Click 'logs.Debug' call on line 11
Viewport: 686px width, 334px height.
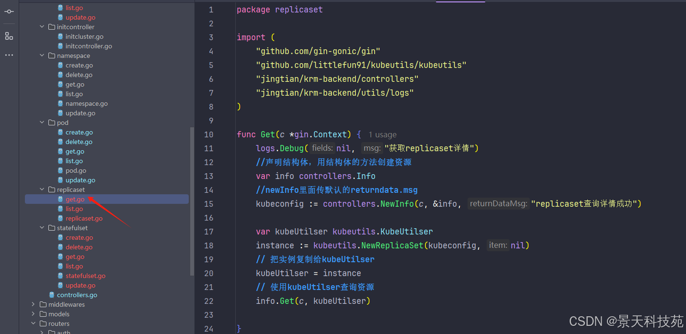point(280,148)
